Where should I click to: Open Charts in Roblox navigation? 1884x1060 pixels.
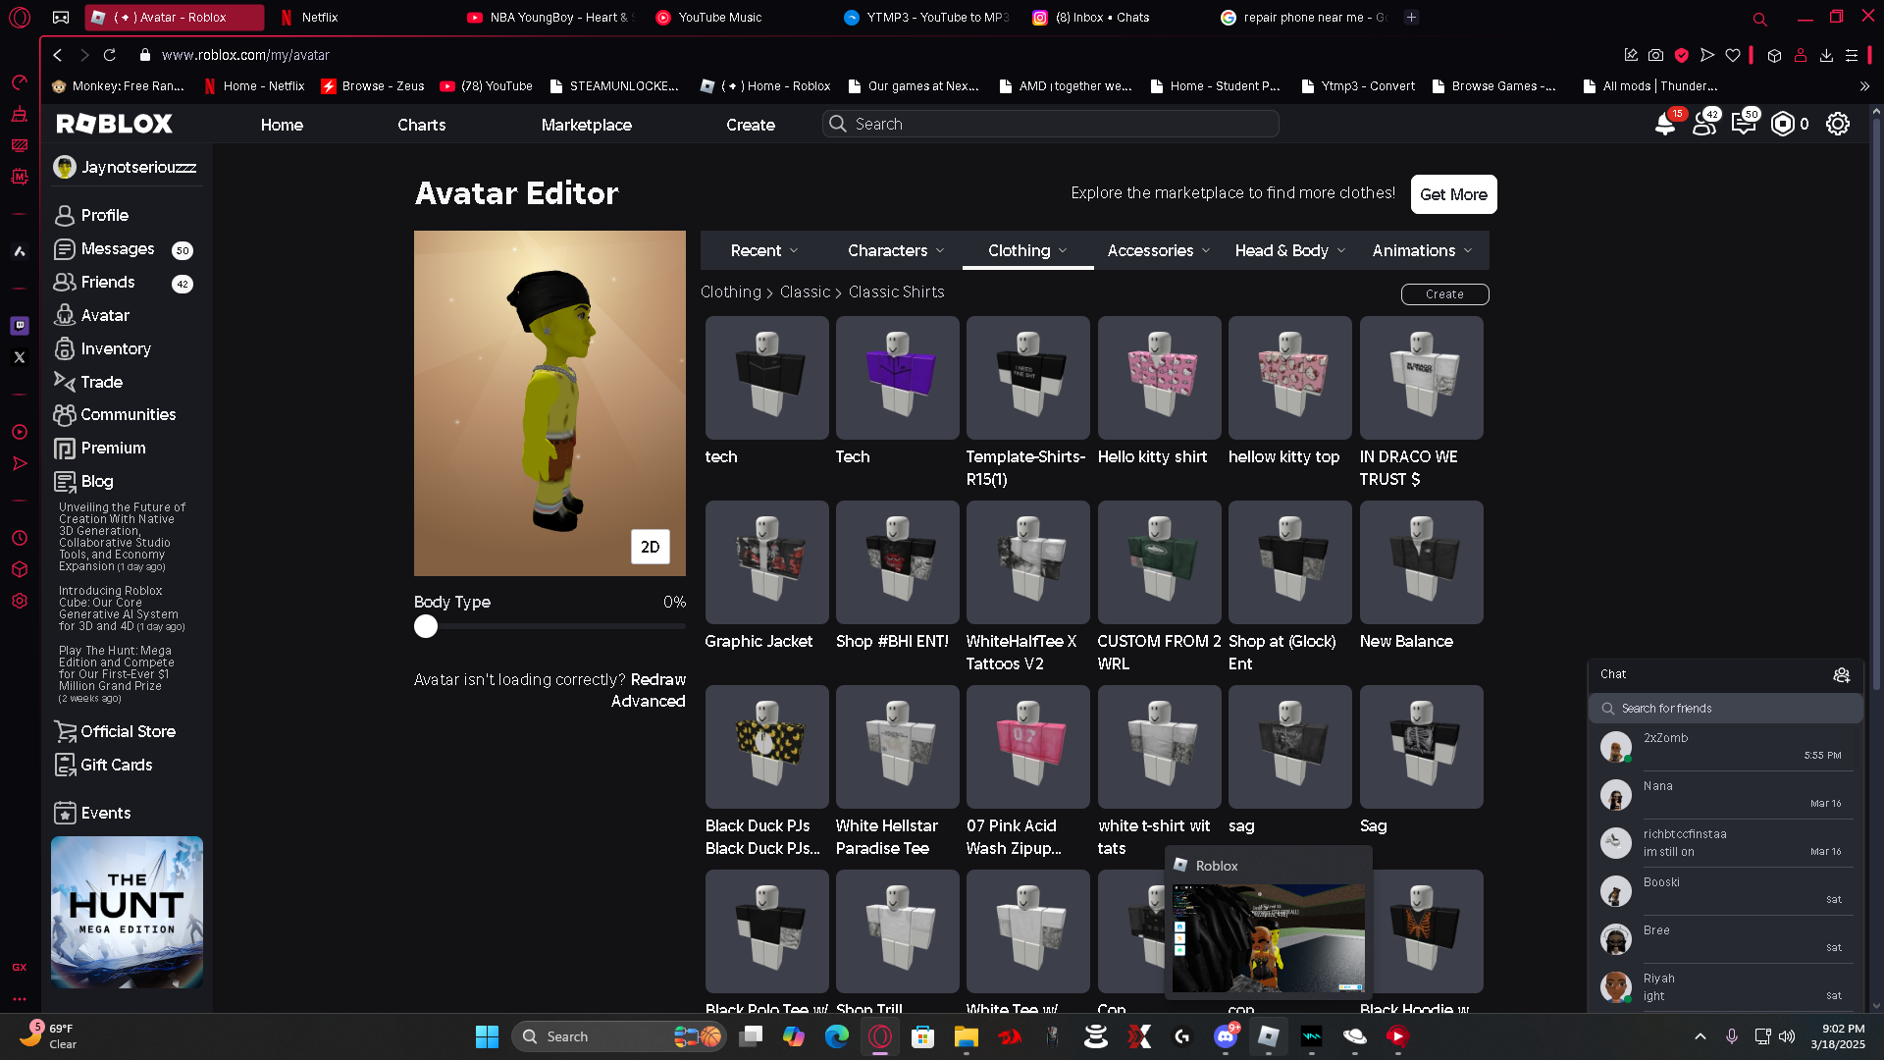[422, 125]
